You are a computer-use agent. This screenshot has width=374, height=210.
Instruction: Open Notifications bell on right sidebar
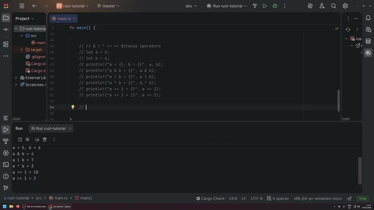[368, 18]
